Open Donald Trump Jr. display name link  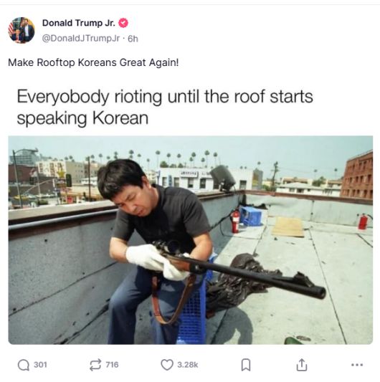(78, 23)
